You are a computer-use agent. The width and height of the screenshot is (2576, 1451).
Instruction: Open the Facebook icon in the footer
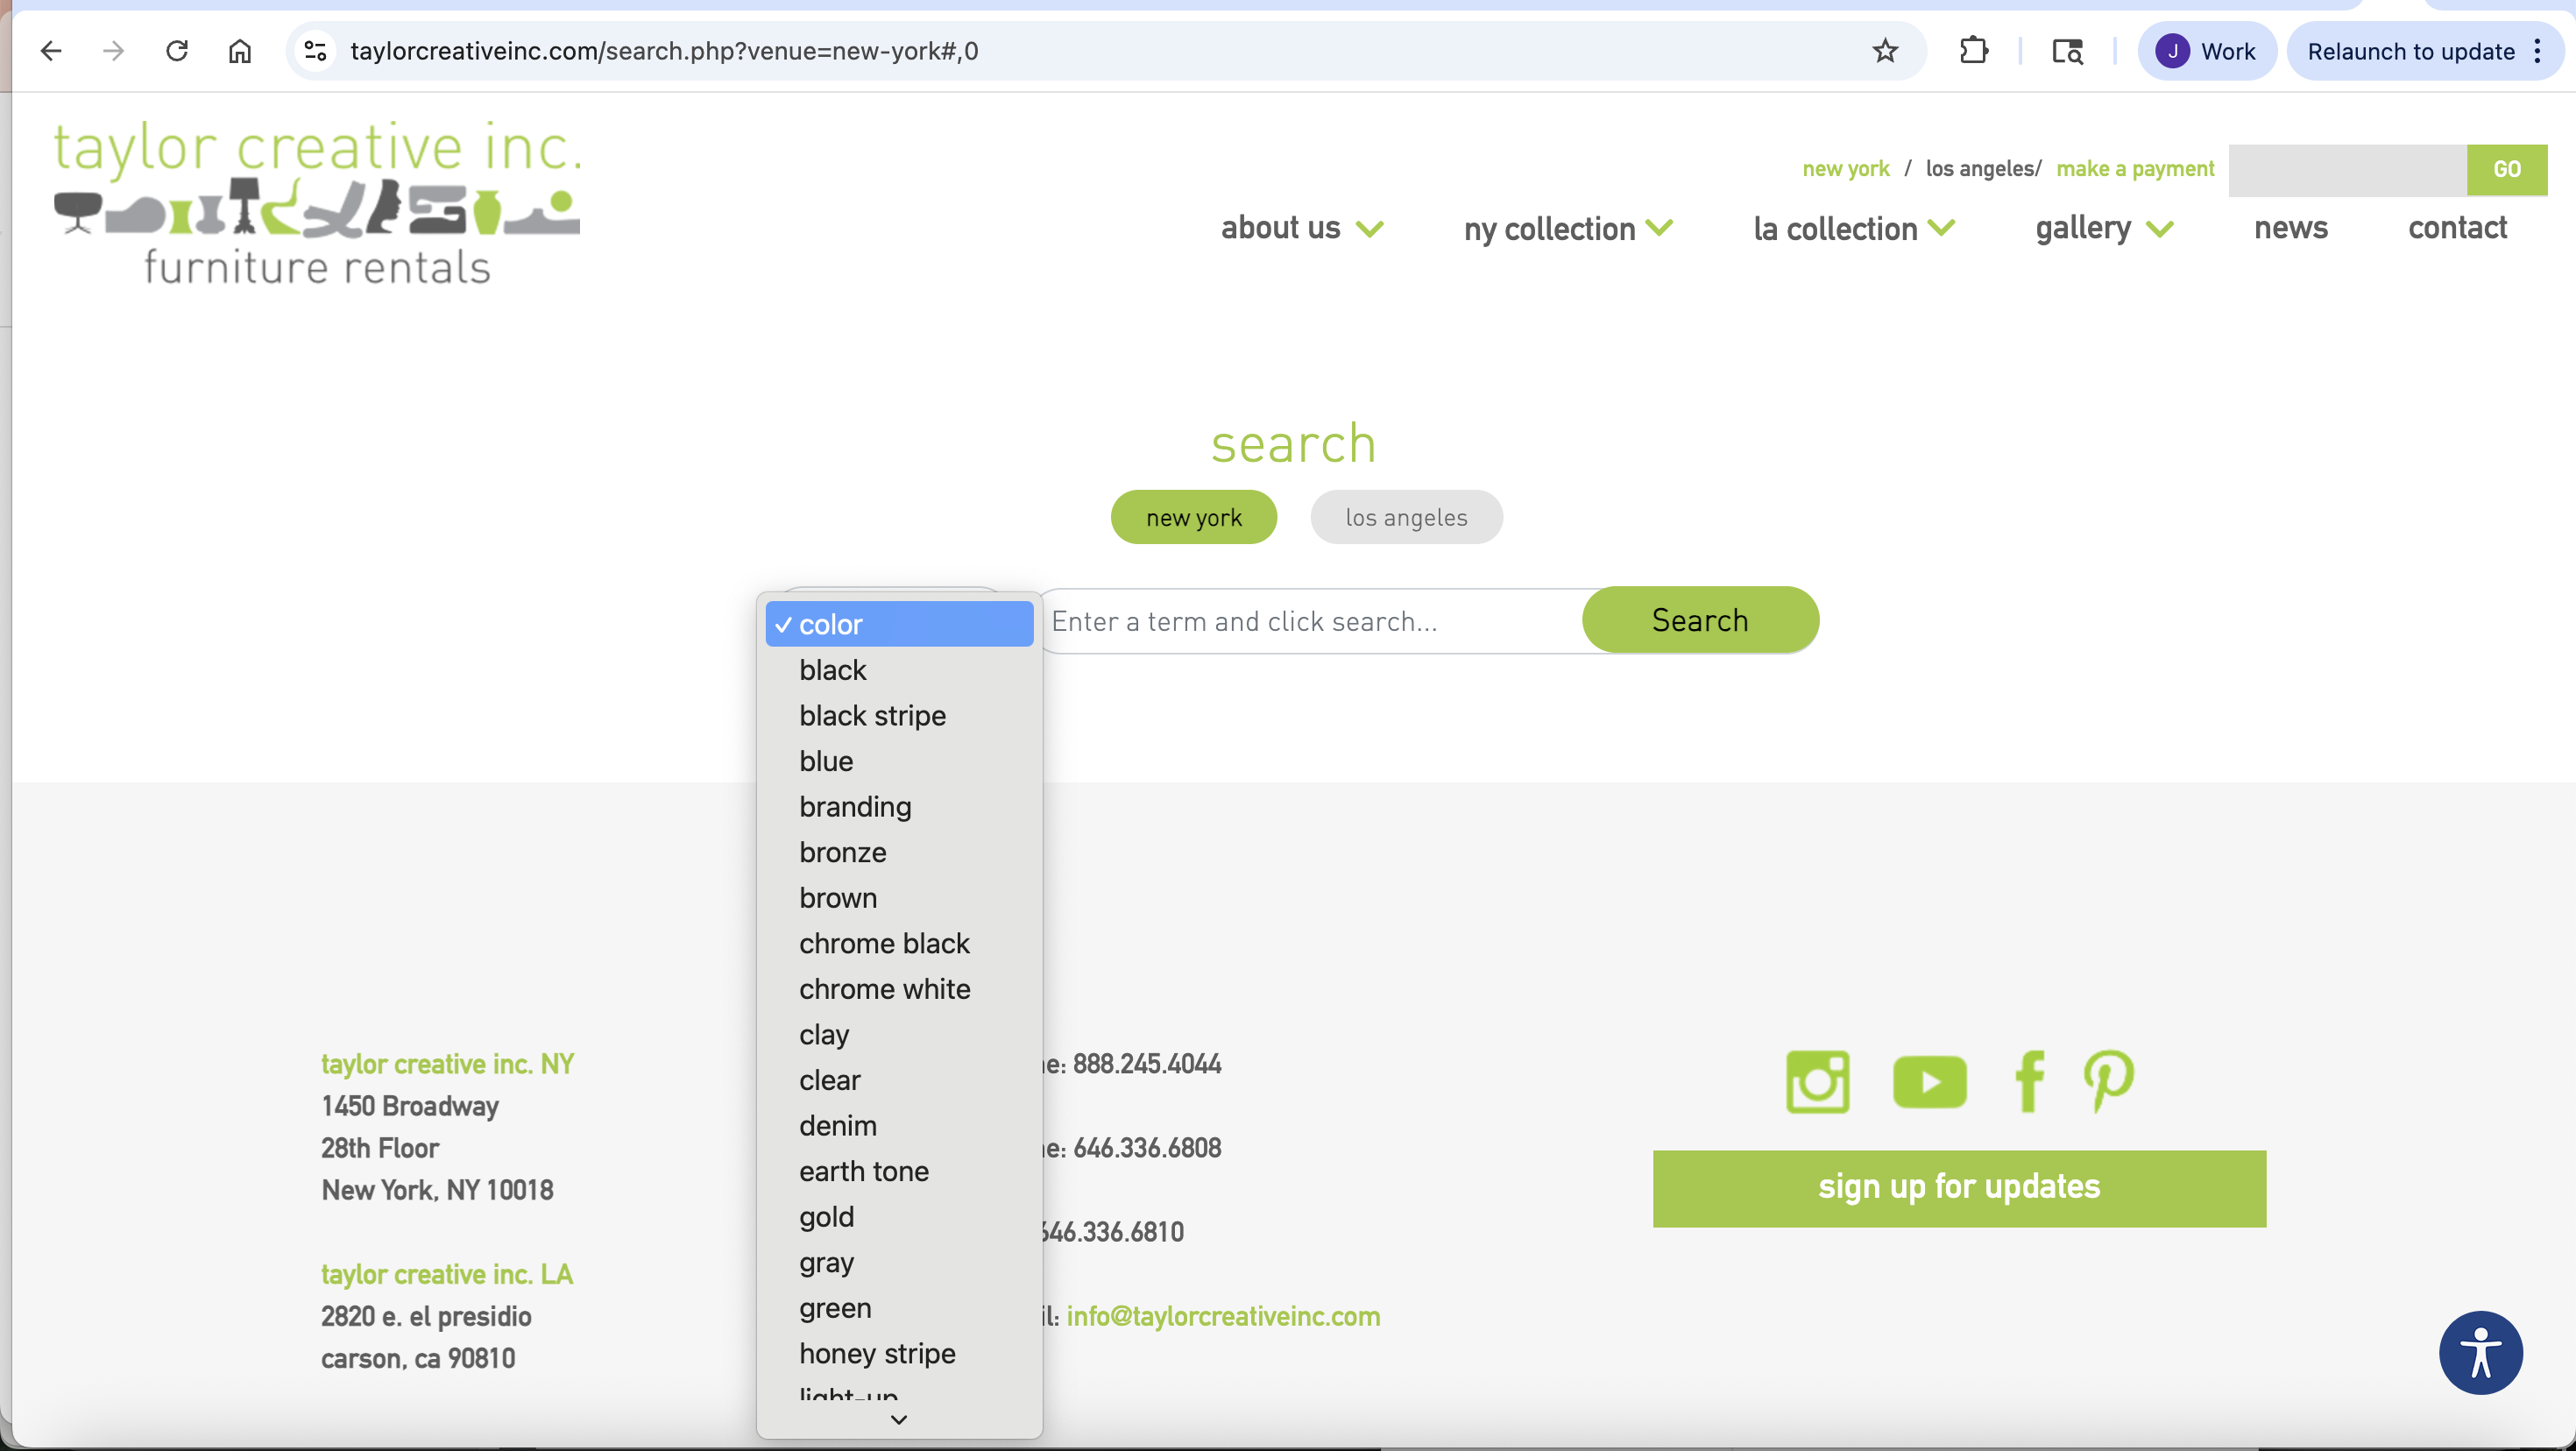tap(2029, 1081)
